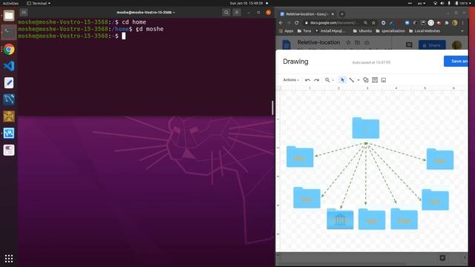This screenshot has height=267, width=475.
Task: Click the Terminal window scrollbar
Action: coord(272,108)
